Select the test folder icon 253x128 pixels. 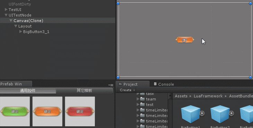tap(142, 105)
